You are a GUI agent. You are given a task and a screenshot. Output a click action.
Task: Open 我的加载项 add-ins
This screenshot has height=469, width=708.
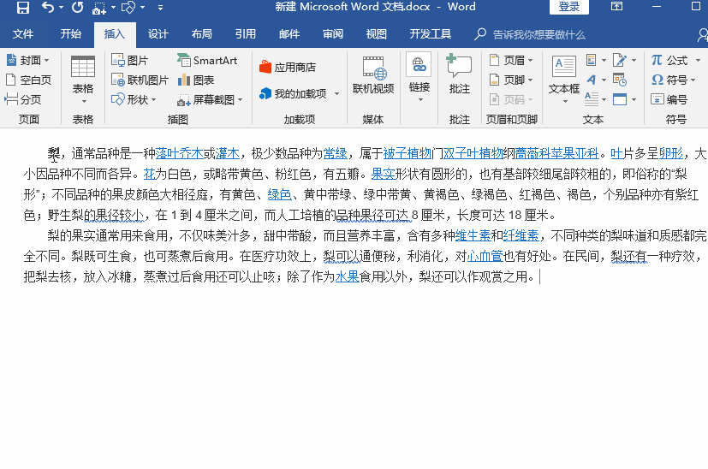click(x=293, y=93)
